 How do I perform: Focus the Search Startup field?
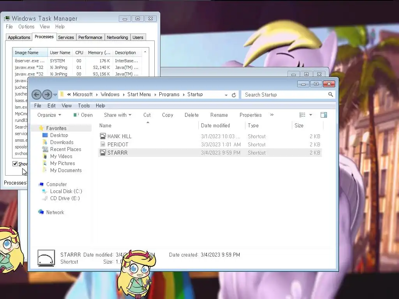pos(288,95)
